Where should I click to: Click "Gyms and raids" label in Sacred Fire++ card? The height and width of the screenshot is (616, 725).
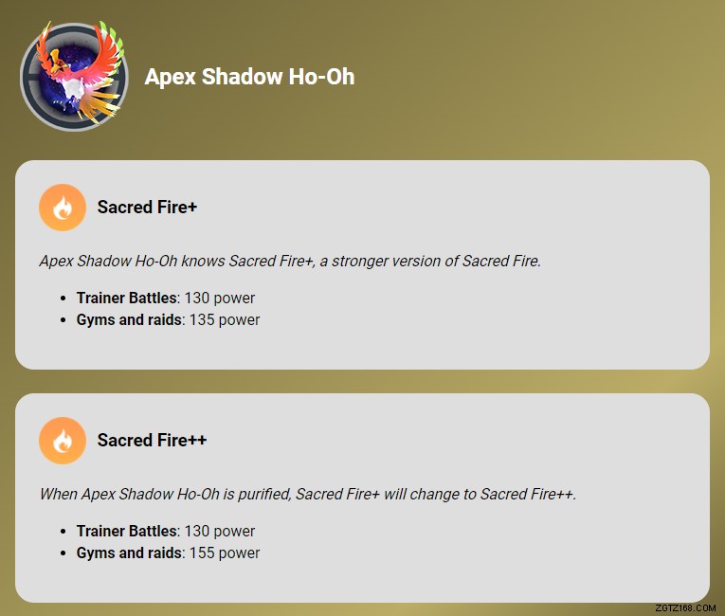pyautogui.click(x=128, y=553)
